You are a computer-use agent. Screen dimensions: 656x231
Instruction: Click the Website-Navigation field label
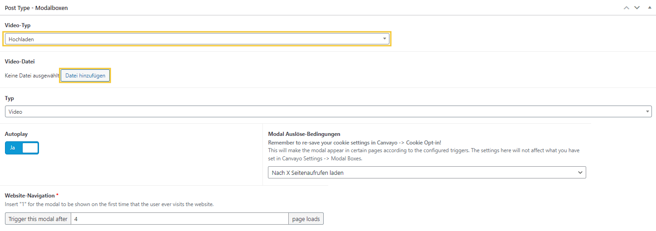(29, 195)
